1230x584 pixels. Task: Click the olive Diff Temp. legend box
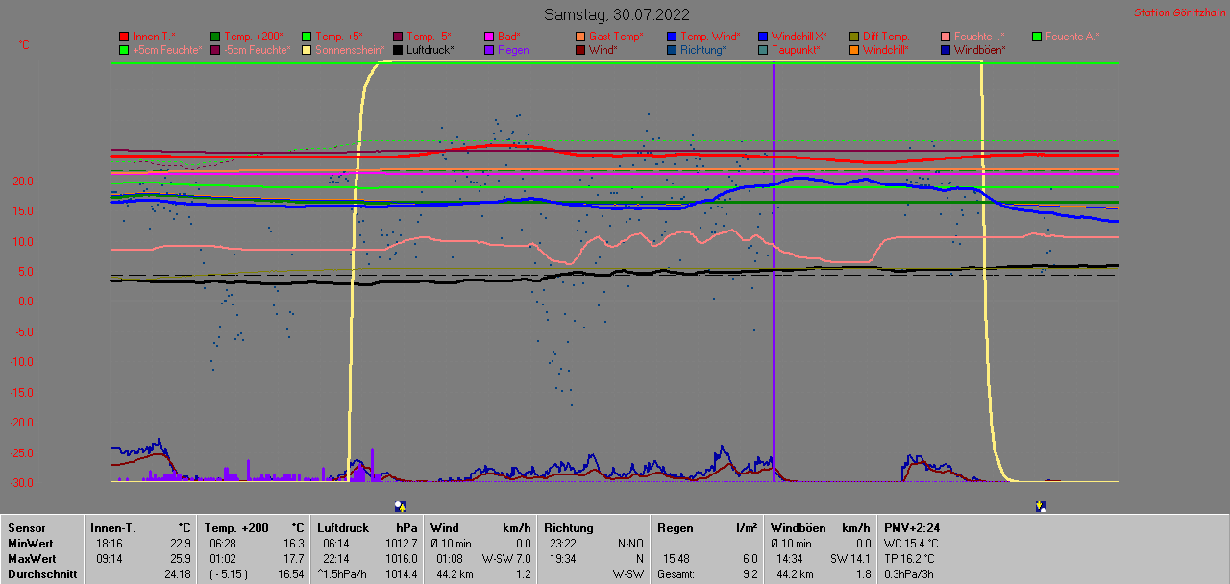[x=854, y=36]
